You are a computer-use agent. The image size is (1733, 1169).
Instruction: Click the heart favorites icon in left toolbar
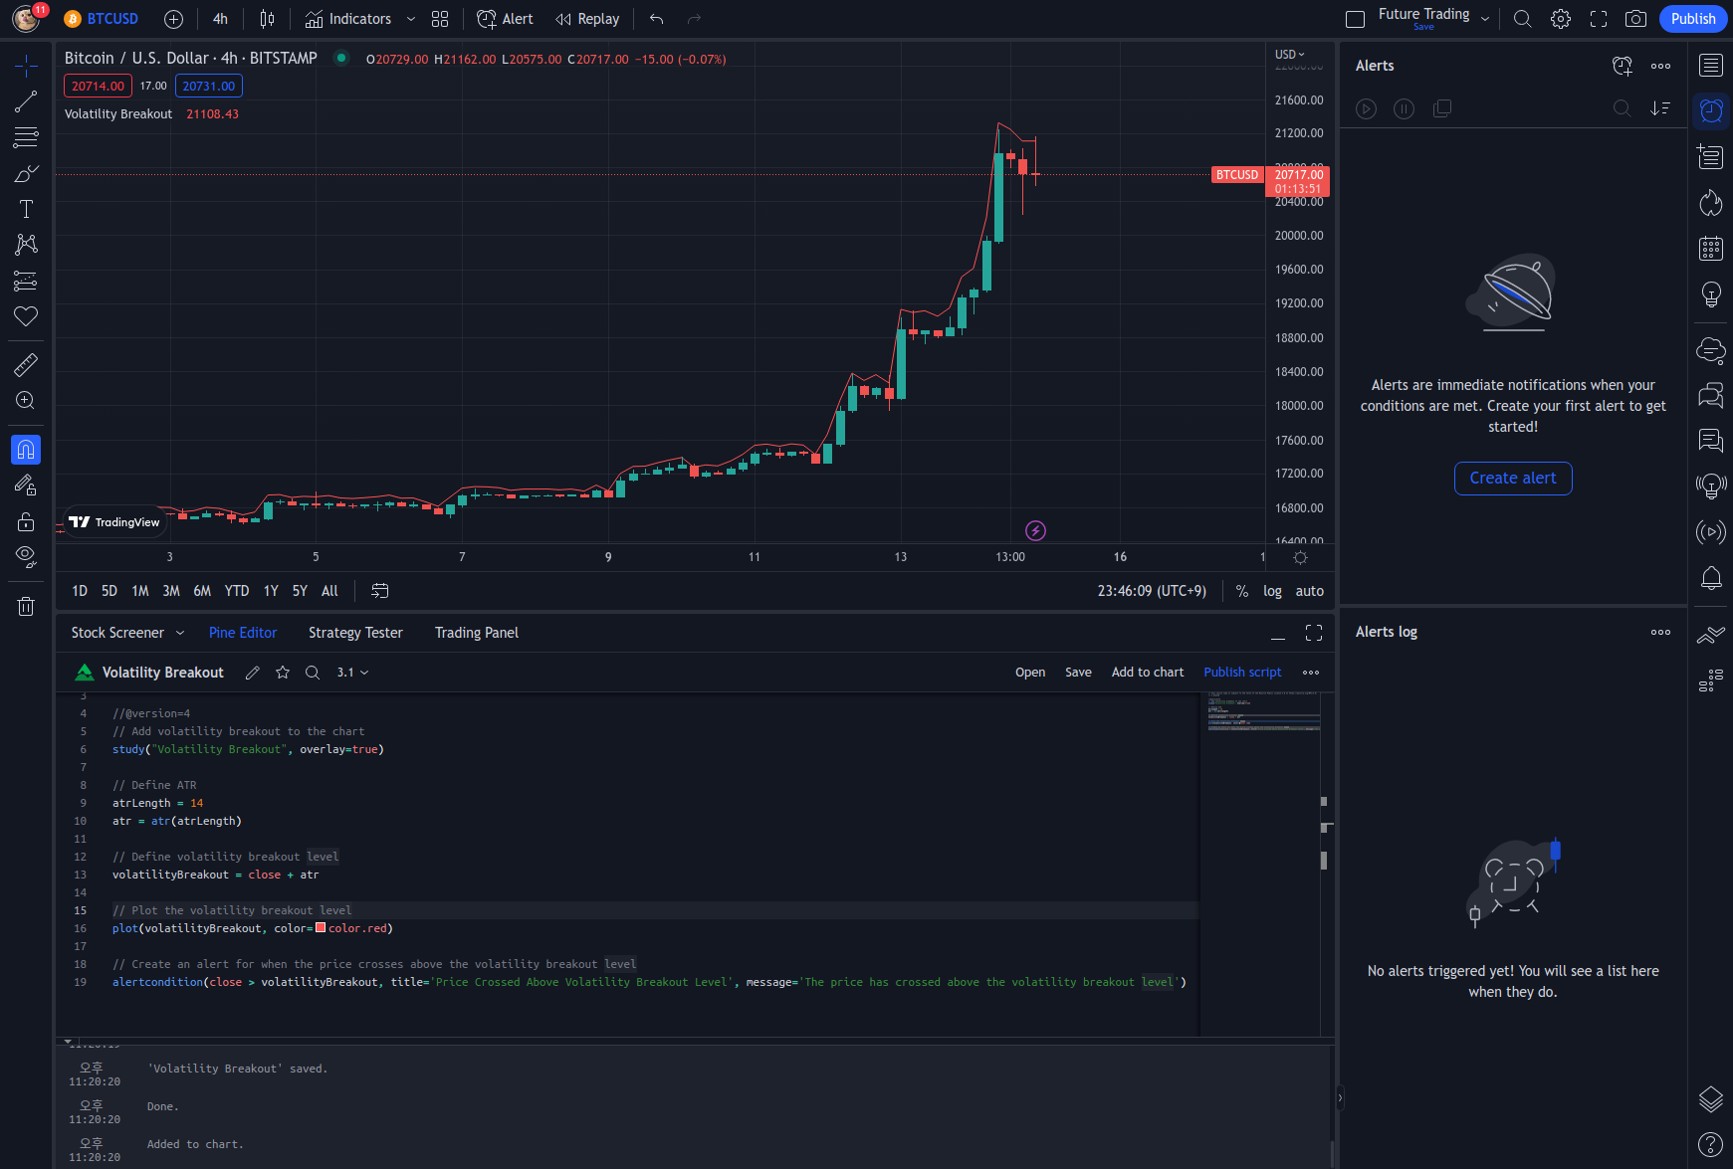tap(26, 316)
